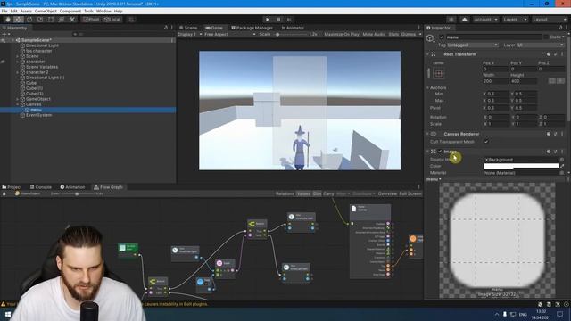Click the GameObject icon in Inspector header
The image size is (571, 321).
pos(430,38)
